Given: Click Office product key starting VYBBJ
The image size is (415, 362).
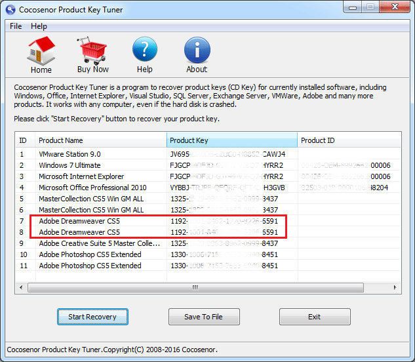Looking at the screenshot, I should (x=227, y=188).
